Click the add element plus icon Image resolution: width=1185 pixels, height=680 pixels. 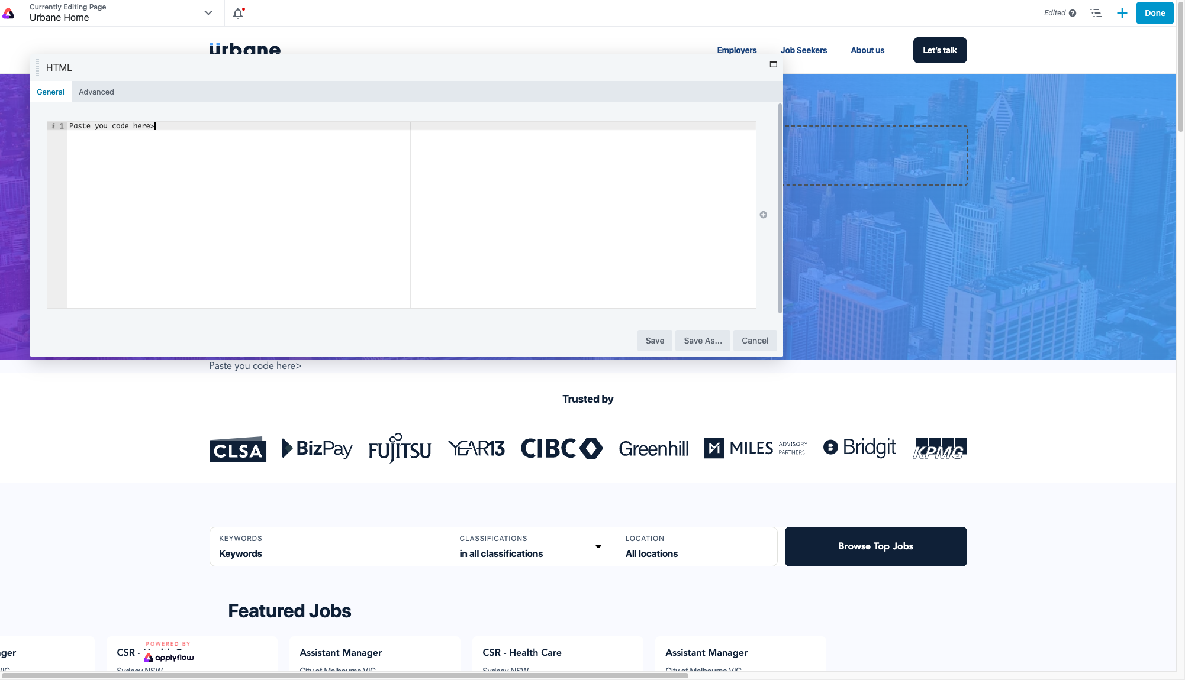click(x=1122, y=13)
